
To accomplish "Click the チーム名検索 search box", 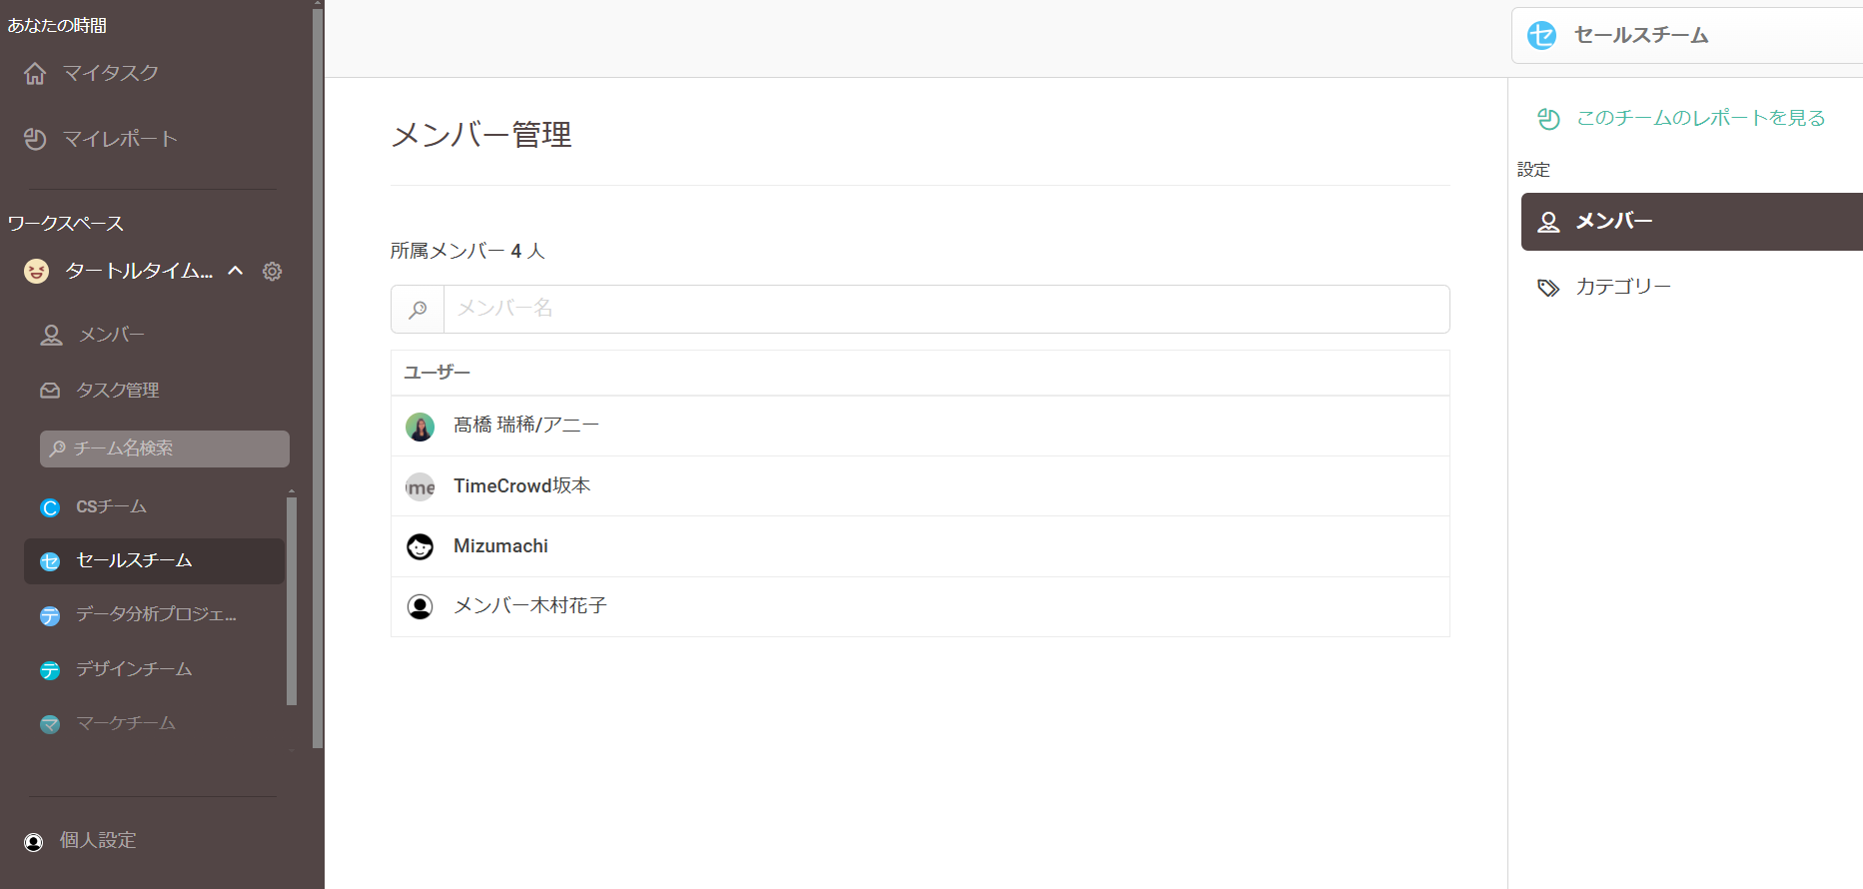I will [165, 449].
